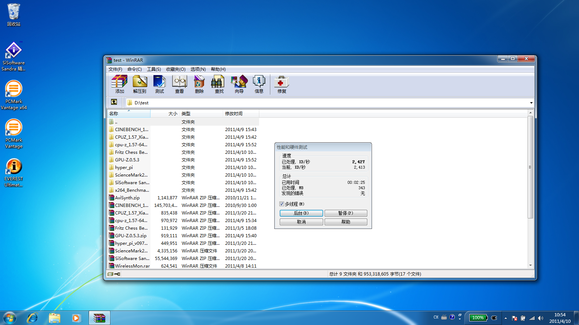Screen dimensions: 579x325
Task: Show hidden tray icons arrow
Action: click(x=506, y=318)
